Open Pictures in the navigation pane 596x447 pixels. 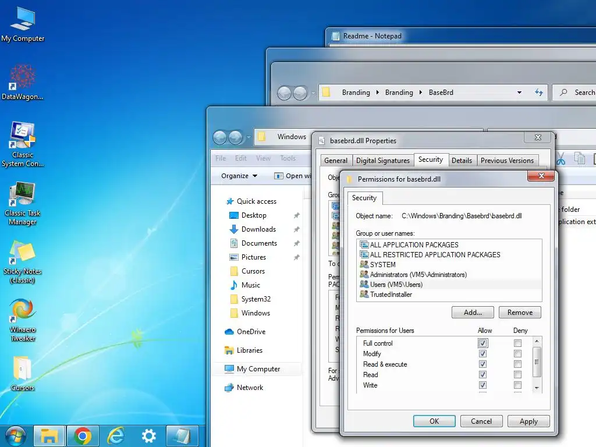(x=248, y=257)
